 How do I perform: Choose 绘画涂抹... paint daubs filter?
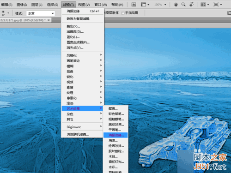[x=115, y=146]
